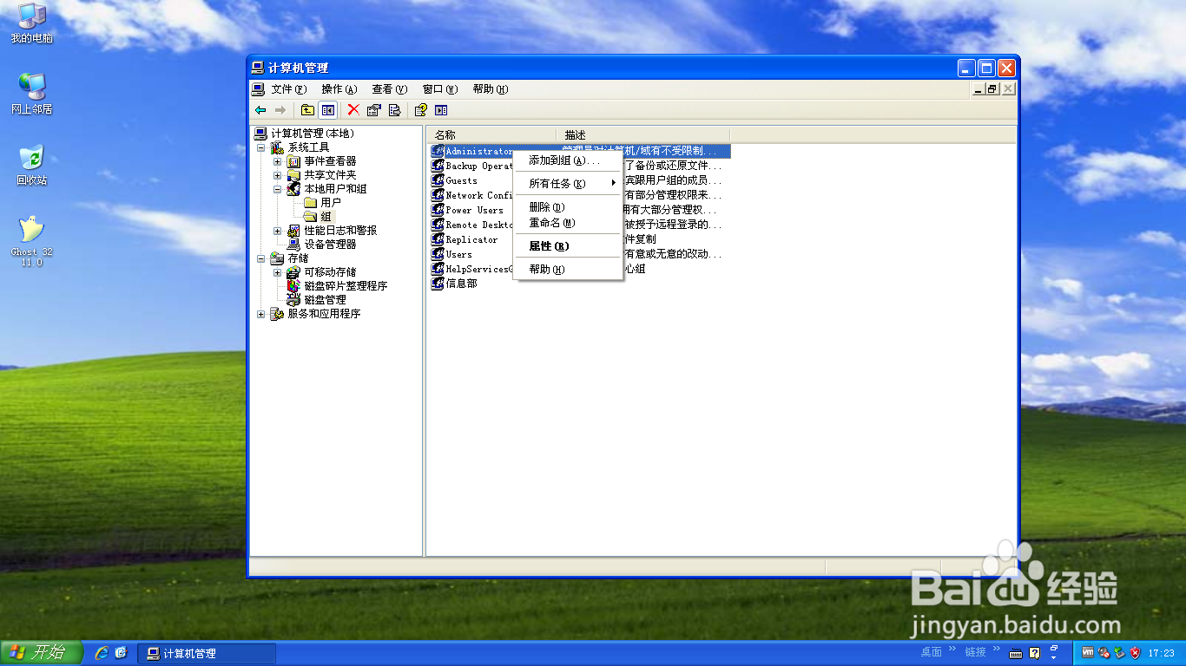Click the 17:23 clock in the tray

1161,653
